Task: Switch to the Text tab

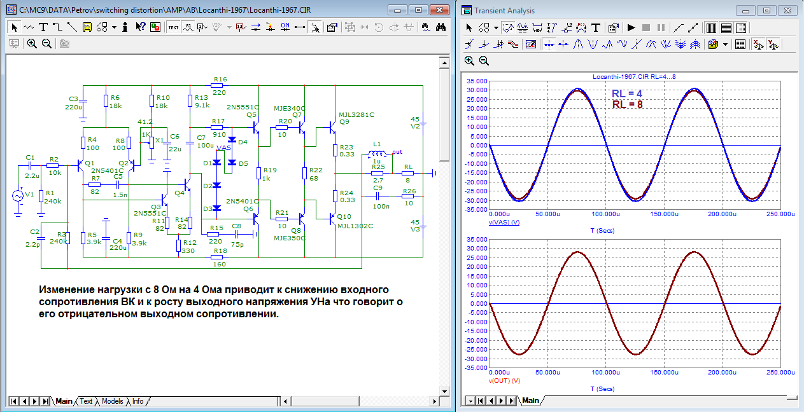Action: 85,401
